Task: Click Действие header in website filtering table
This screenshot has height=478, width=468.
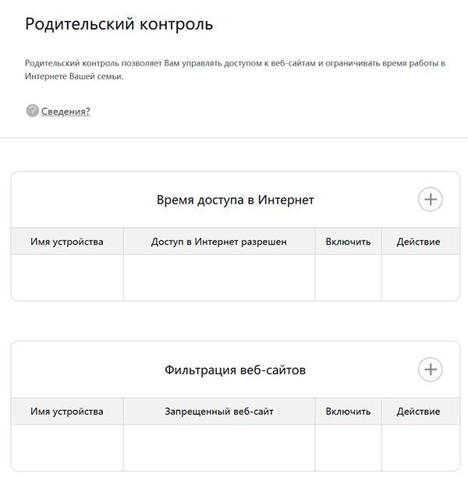Action: pos(418,412)
